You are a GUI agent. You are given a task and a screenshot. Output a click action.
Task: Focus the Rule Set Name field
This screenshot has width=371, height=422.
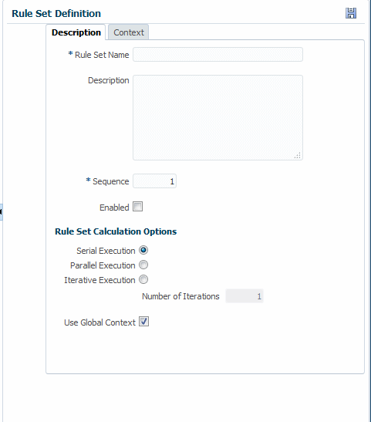(218, 54)
